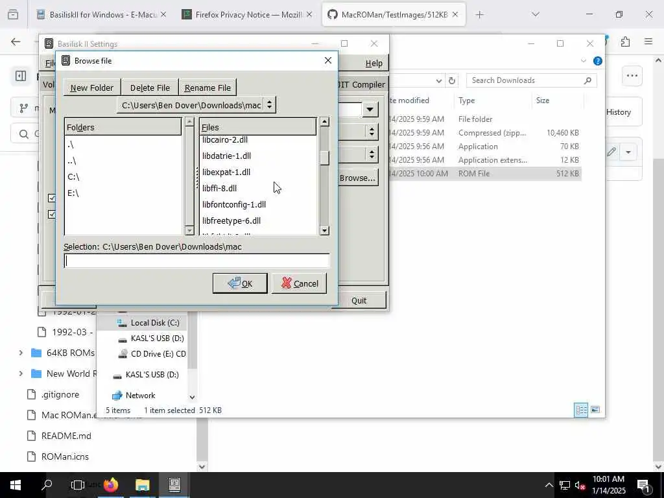Switch to BasiliskII for Windows browser tab

point(102,15)
